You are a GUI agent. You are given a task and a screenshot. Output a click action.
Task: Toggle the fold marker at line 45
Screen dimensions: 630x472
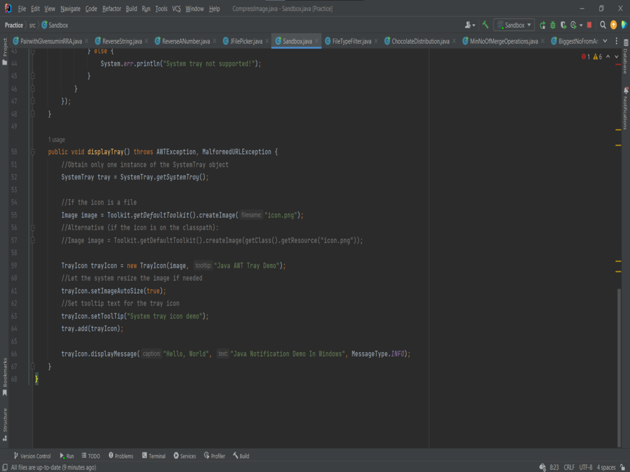tap(33, 76)
